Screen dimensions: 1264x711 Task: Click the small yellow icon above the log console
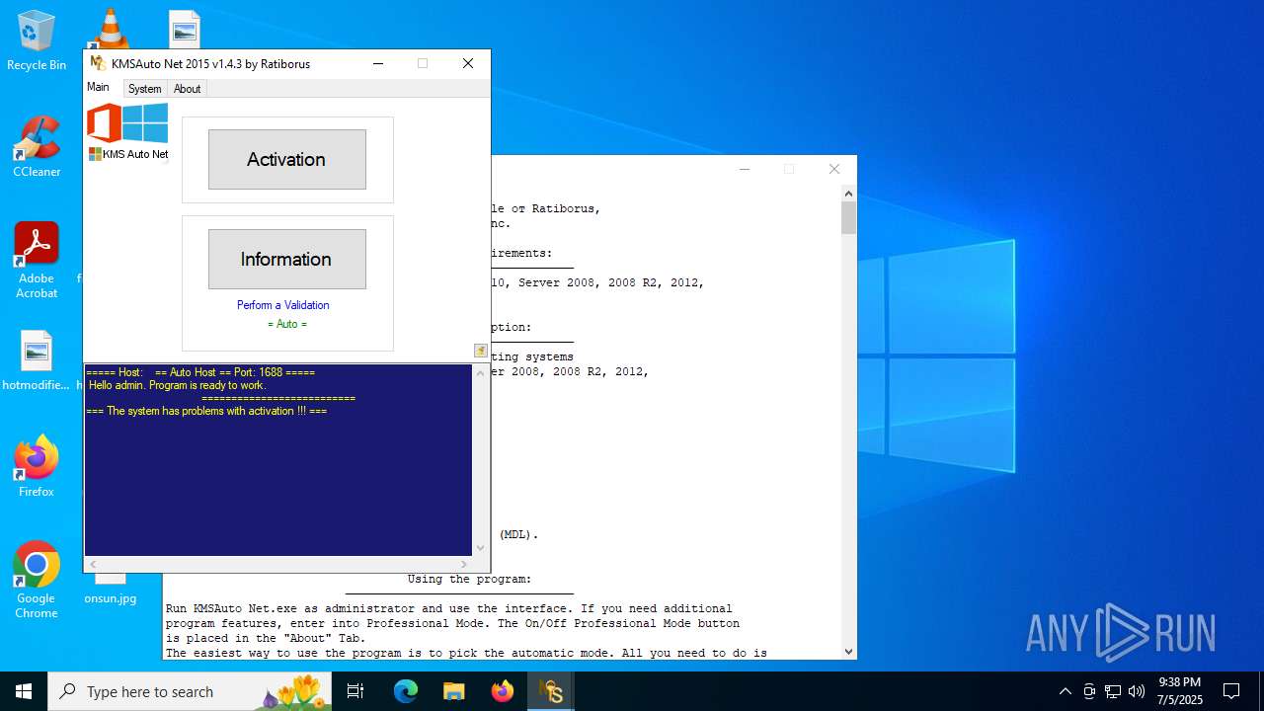[x=480, y=351]
